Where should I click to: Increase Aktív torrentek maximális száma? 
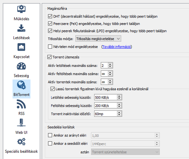pos(110,81)
